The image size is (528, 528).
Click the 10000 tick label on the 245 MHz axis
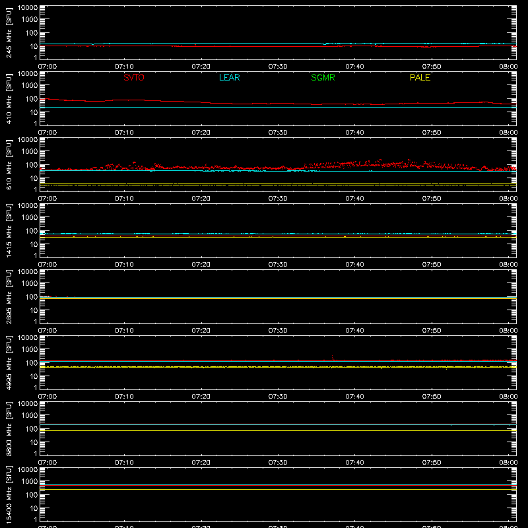point(28,8)
